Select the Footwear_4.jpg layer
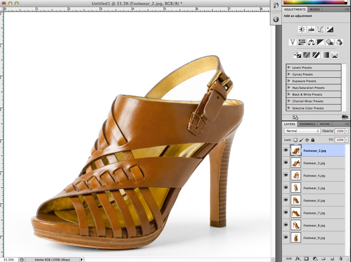 (x=314, y=176)
